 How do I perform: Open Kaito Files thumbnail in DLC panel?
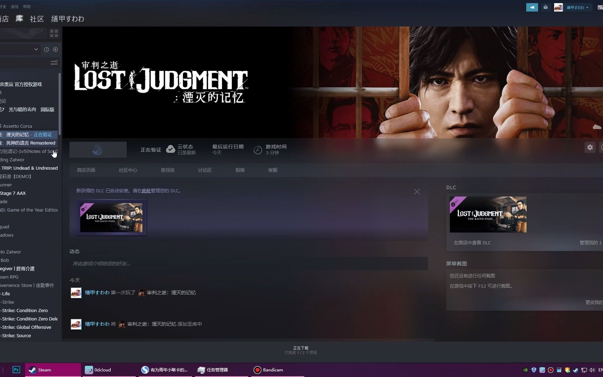[488, 214]
